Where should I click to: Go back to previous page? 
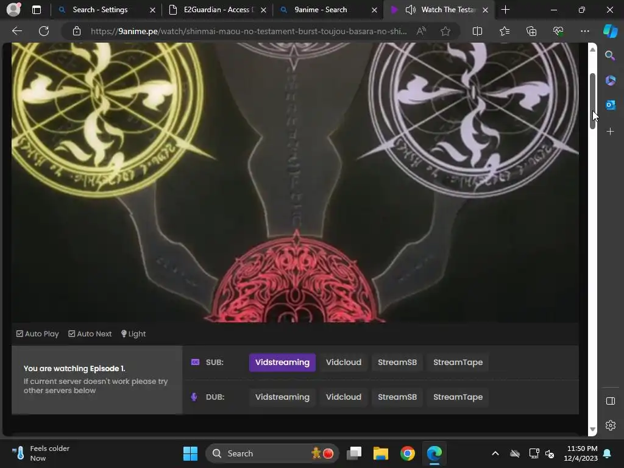point(17,31)
